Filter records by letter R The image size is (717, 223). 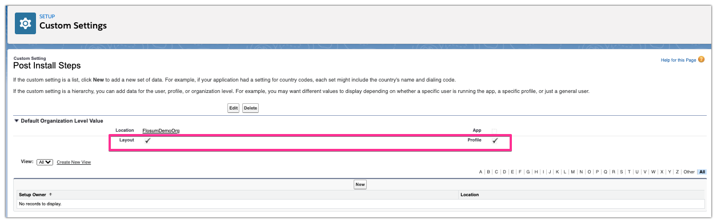click(x=614, y=172)
